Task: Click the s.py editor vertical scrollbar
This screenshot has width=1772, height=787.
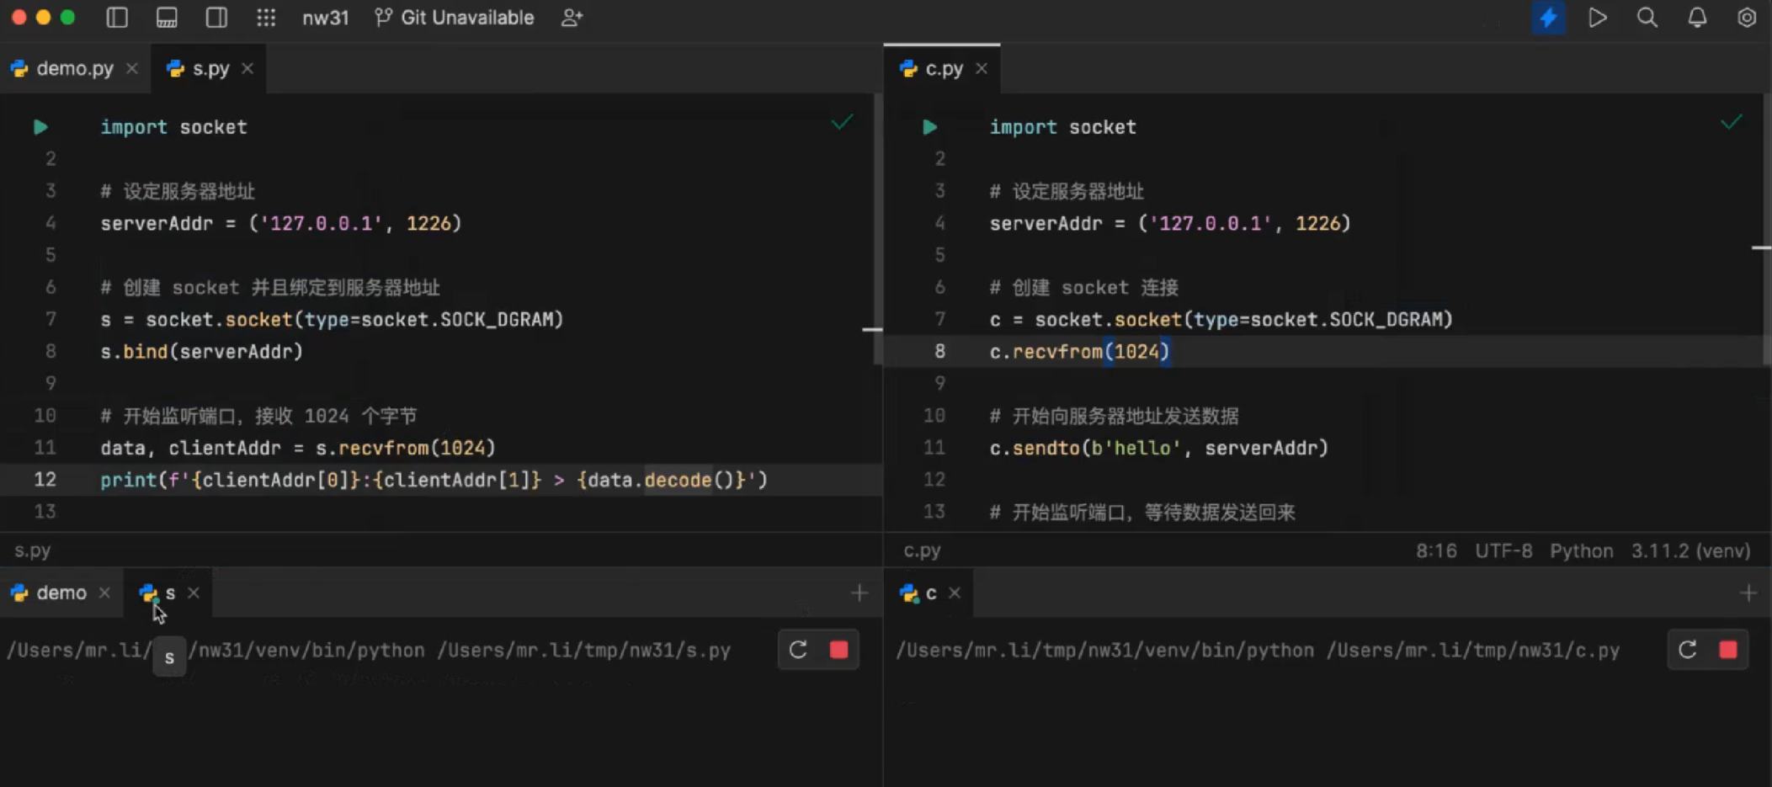Action: (x=877, y=229)
